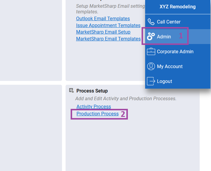
Task: Open the Production Process link
Action: pos(97,114)
